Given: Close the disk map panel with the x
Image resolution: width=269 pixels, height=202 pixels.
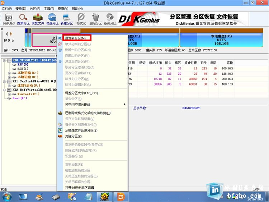Looking at the screenshot, I should (2, 29).
